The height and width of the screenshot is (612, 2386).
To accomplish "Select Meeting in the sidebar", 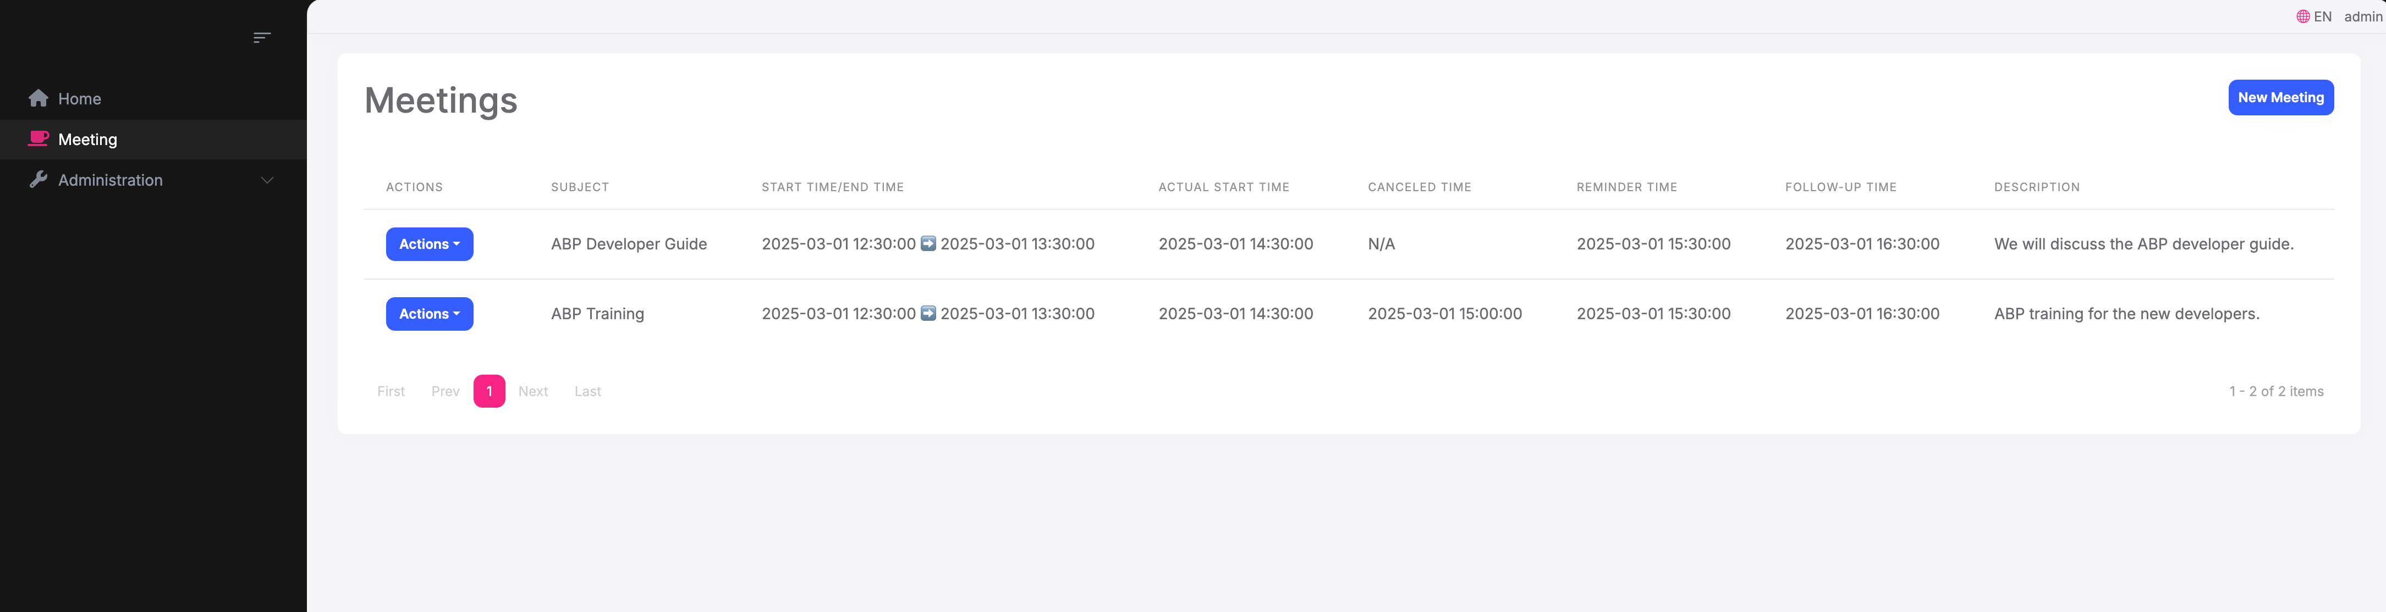I will pyautogui.click(x=88, y=140).
